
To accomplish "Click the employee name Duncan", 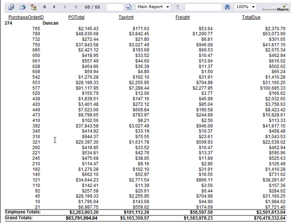I will [x=51, y=23].
